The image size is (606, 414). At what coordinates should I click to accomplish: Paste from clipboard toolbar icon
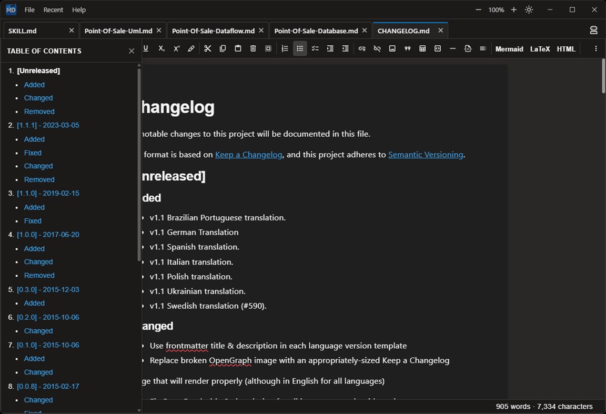[x=238, y=49]
